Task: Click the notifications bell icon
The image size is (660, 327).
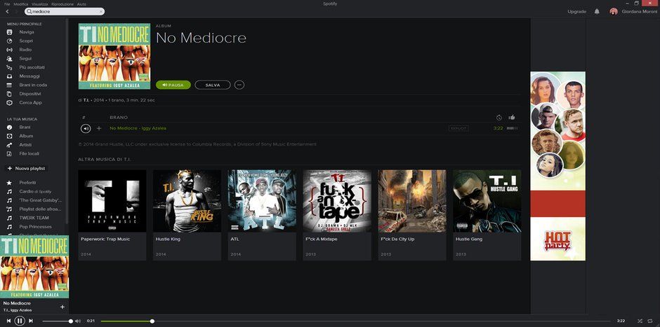Action: pyautogui.click(x=597, y=11)
